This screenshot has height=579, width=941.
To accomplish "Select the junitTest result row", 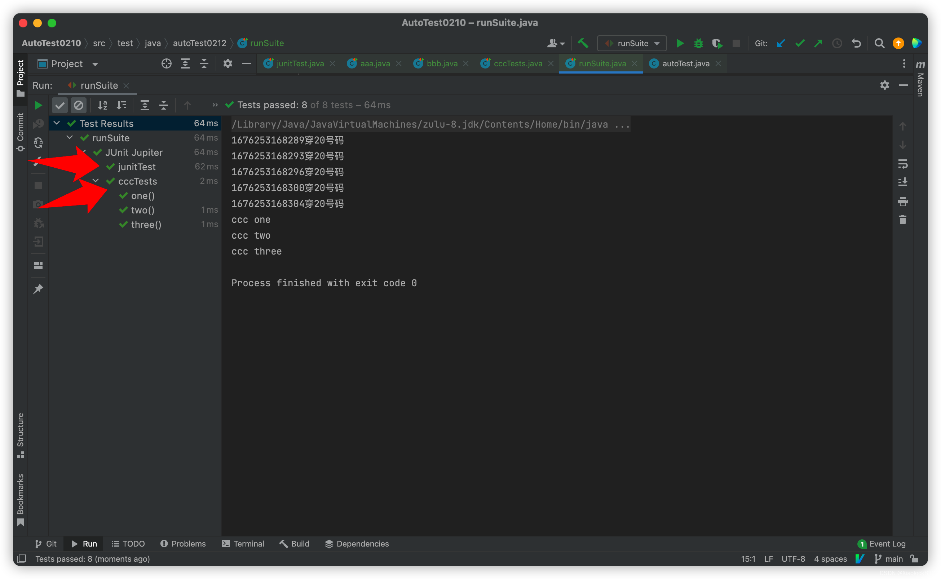I will click(136, 167).
